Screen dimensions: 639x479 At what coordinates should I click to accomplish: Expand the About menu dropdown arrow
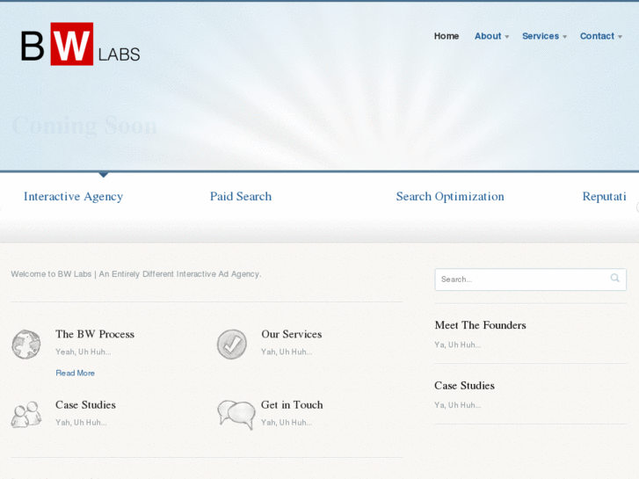507,37
